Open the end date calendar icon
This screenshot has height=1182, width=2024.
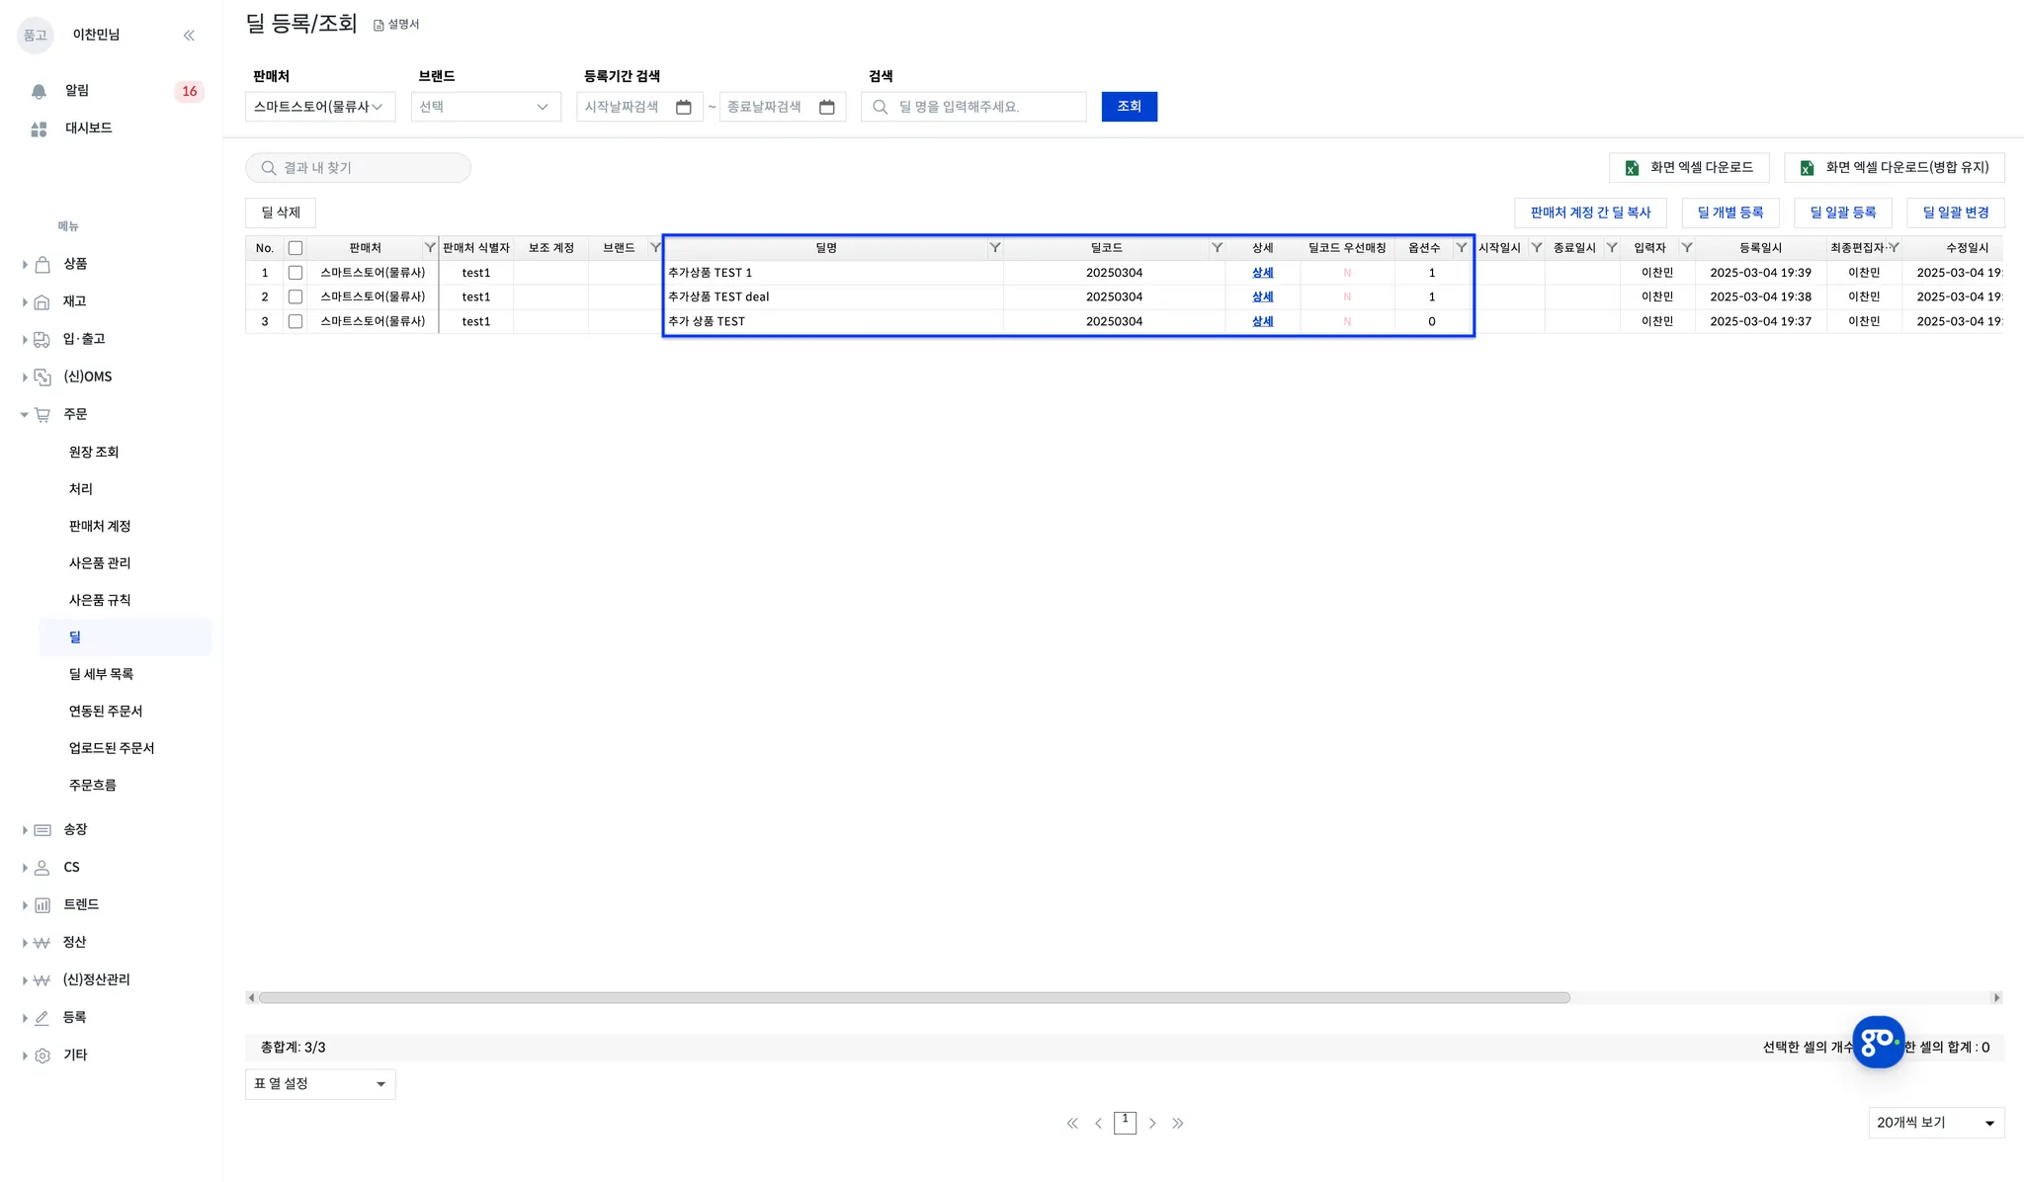pos(827,107)
